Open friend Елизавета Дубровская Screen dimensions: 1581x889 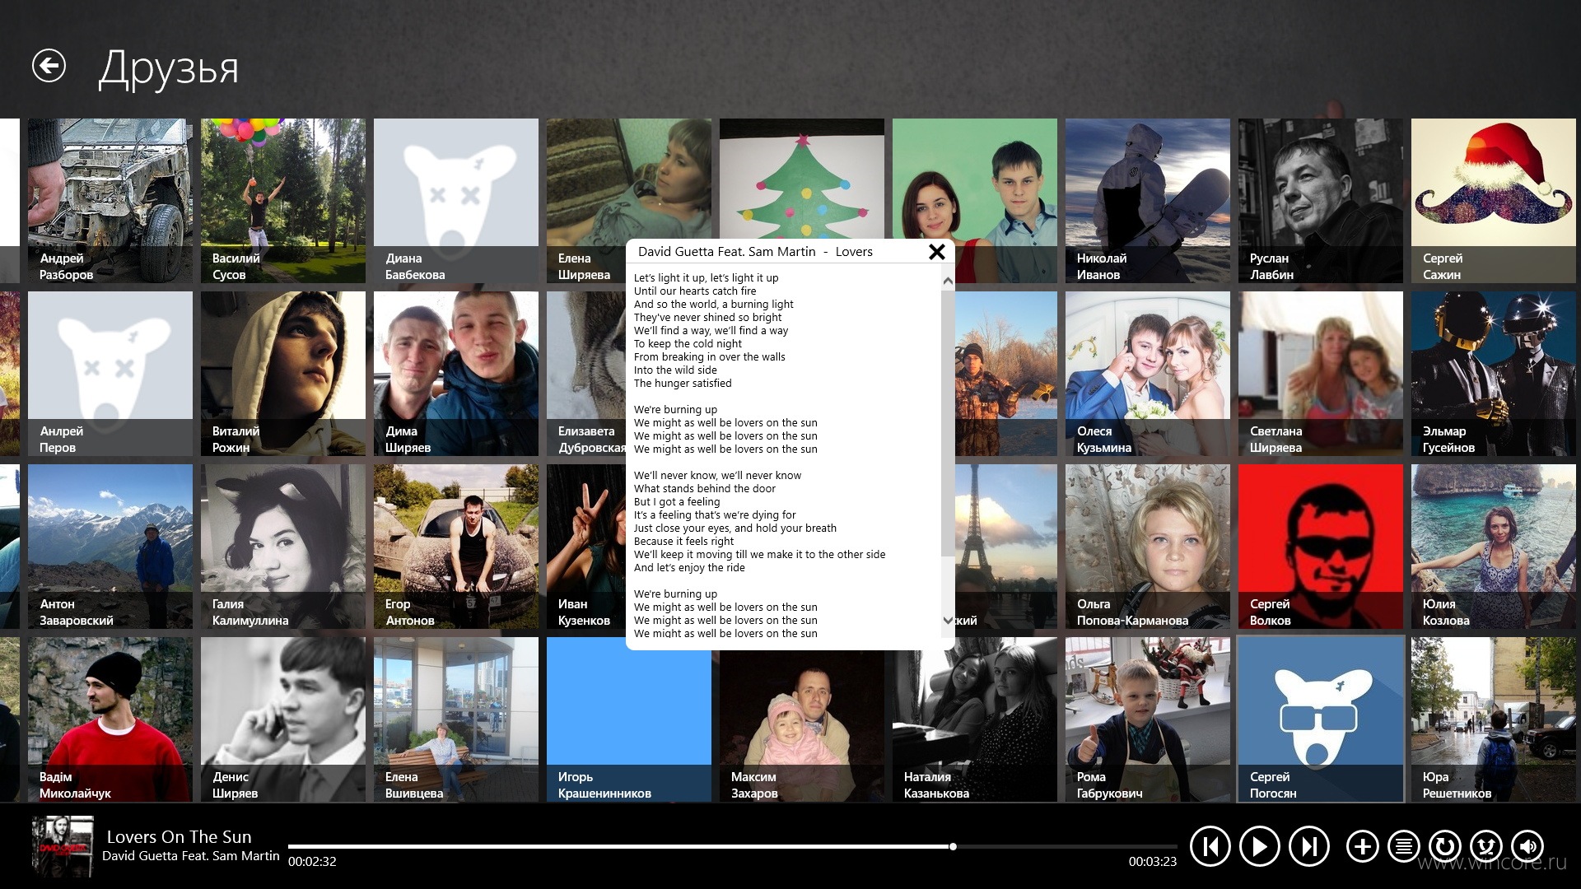coord(586,374)
